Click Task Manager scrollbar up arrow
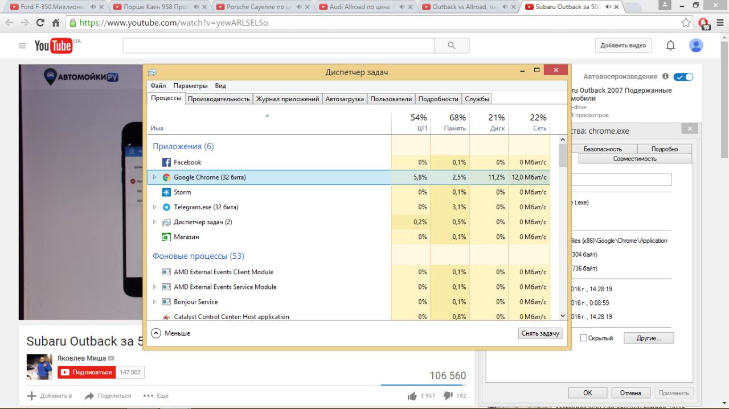This screenshot has width=729, height=409. (563, 139)
